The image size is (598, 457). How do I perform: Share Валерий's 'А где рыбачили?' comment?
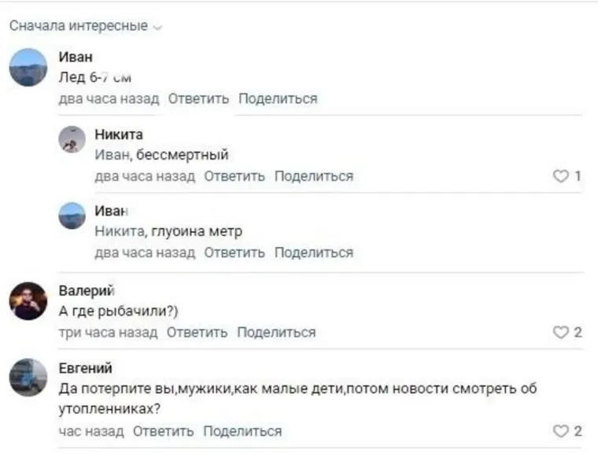tap(276, 333)
